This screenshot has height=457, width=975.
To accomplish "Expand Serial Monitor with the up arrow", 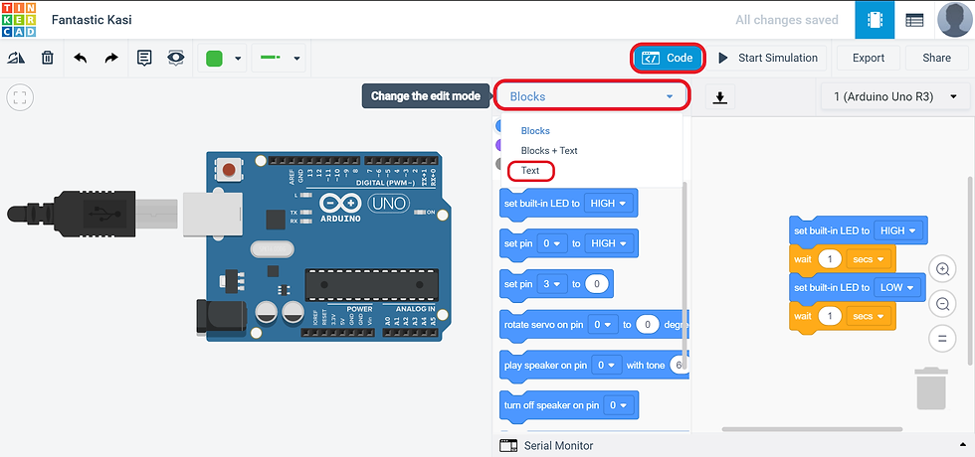I will tap(963, 445).
